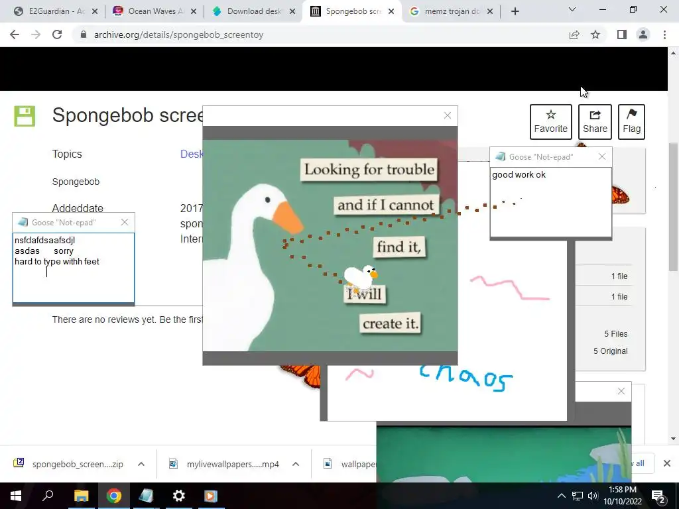Go forward with the forward arrow
Screen dimensions: 679x509
pyautogui.click(x=36, y=34)
